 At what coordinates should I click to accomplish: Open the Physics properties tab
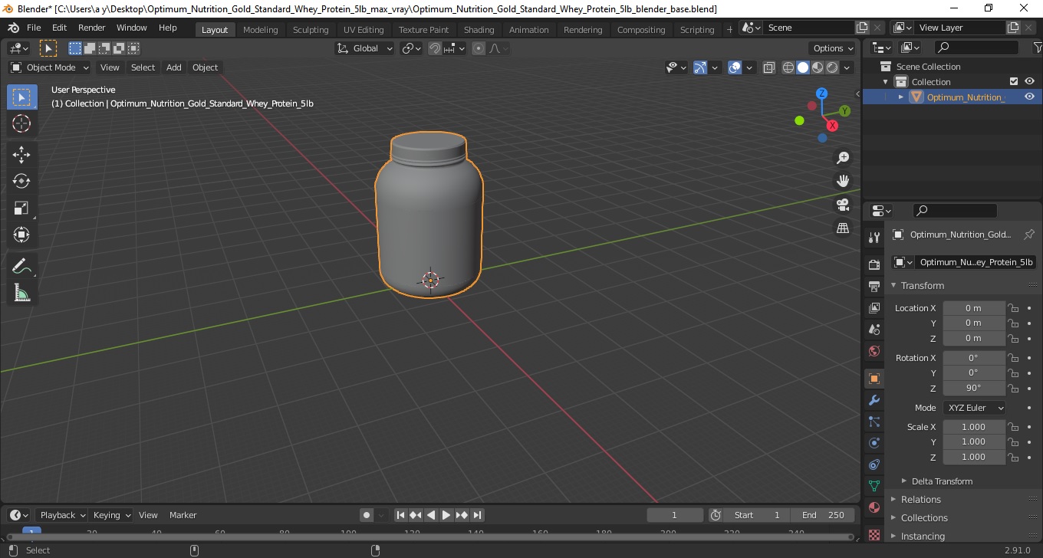(874, 443)
